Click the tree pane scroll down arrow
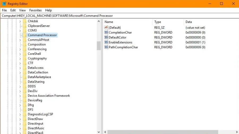Screen dimensions: 239x134 99,132
